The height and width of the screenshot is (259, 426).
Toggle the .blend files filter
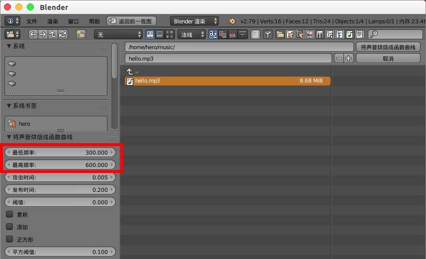coord(290,34)
